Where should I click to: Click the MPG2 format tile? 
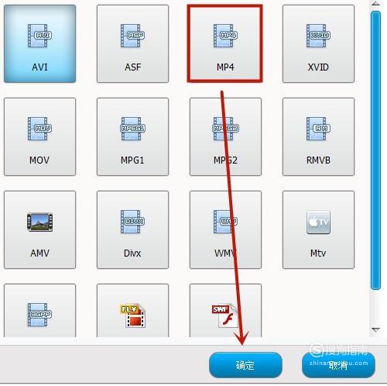tap(225, 136)
